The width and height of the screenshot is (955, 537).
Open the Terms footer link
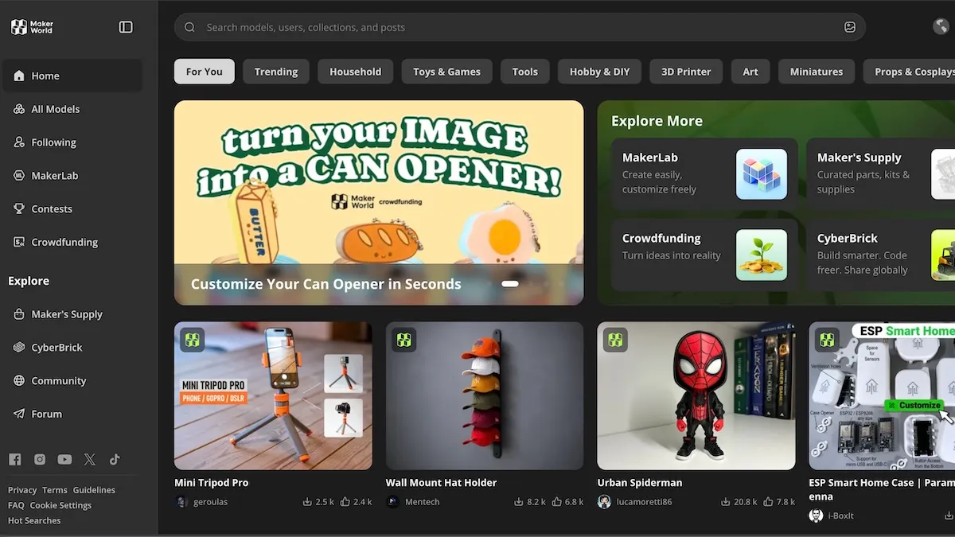click(x=55, y=490)
